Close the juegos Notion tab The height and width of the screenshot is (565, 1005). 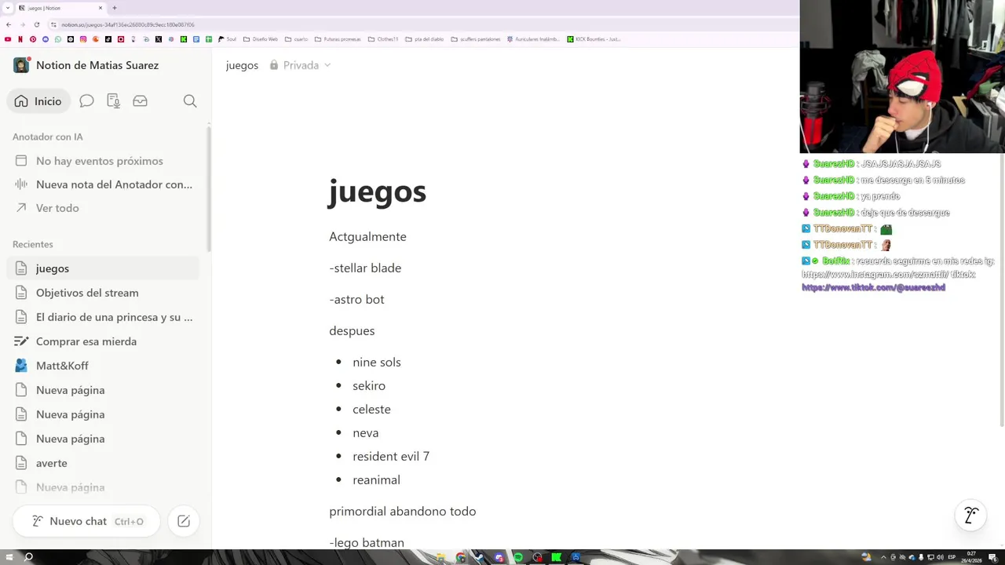click(100, 8)
